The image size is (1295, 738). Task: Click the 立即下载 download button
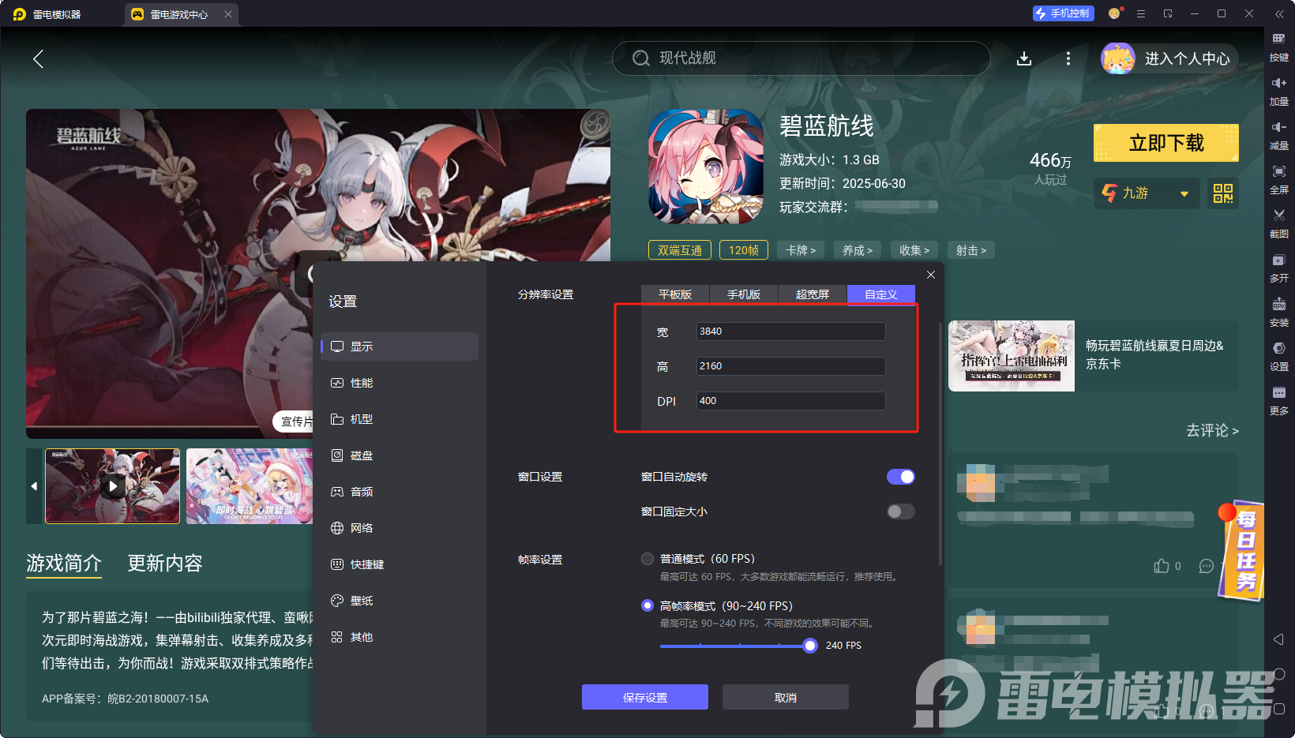pos(1166,143)
